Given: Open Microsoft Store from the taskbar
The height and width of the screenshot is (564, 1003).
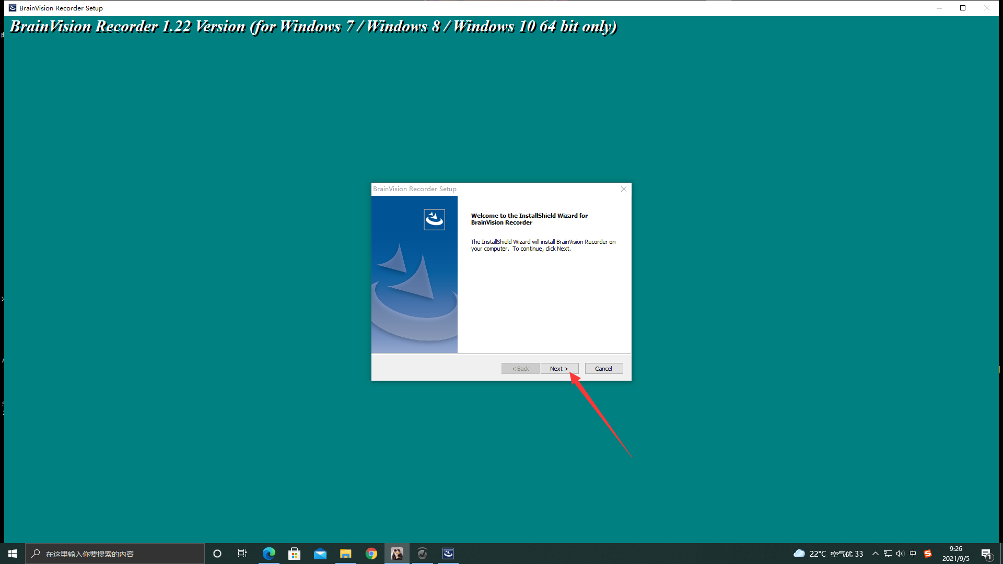Looking at the screenshot, I should tap(294, 554).
